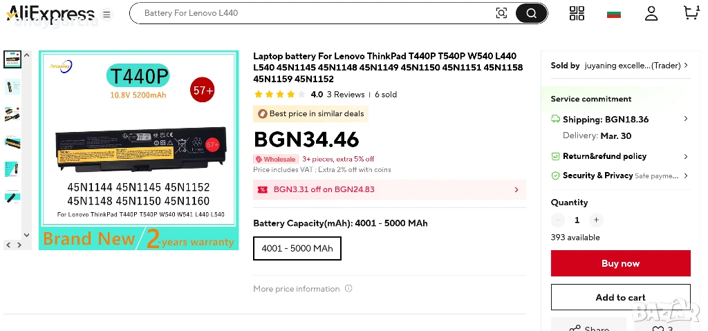Click the search magnifier button

[x=531, y=13]
